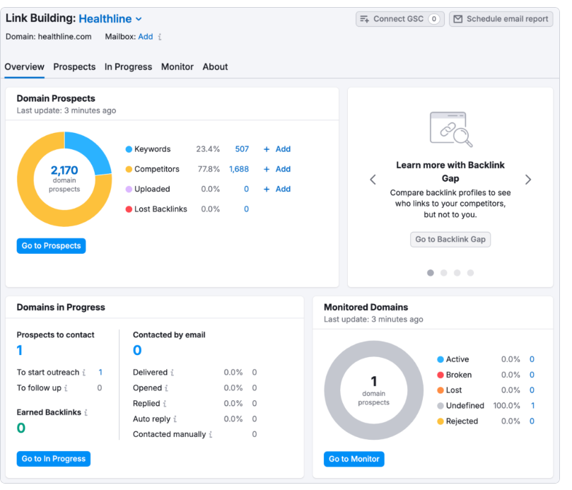This screenshot has width=572, height=490.
Task: Click the Domain: healthline.com text
Action: [49, 37]
